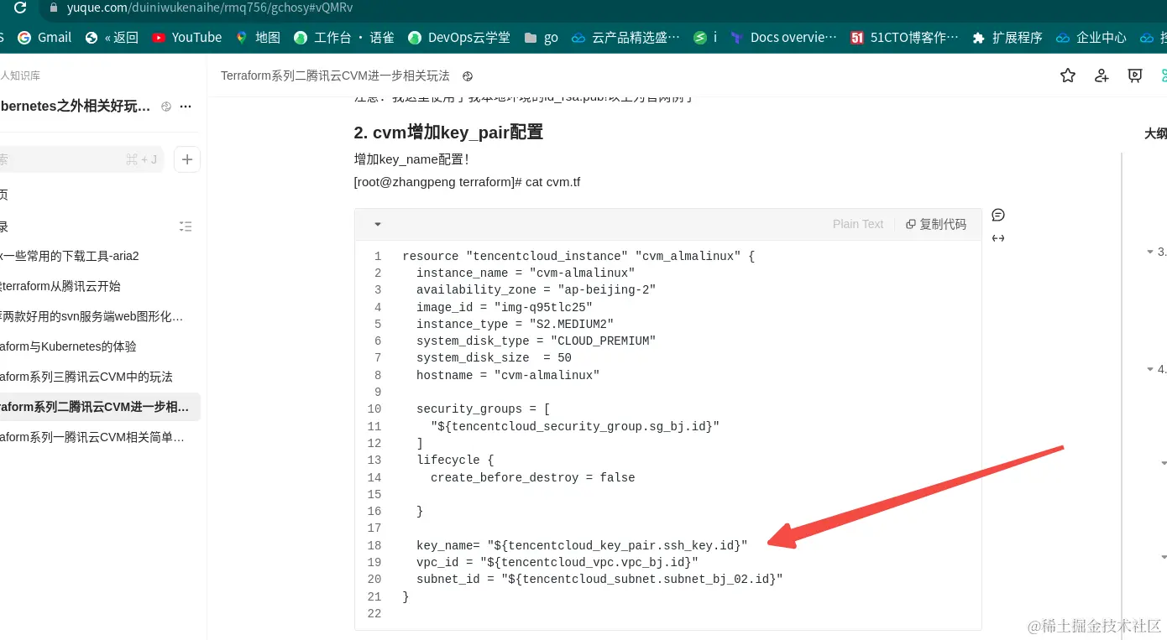The height and width of the screenshot is (640, 1167).
Task: Click code line instance_type = "S2.MEDIUM2"
Action: 515,324
